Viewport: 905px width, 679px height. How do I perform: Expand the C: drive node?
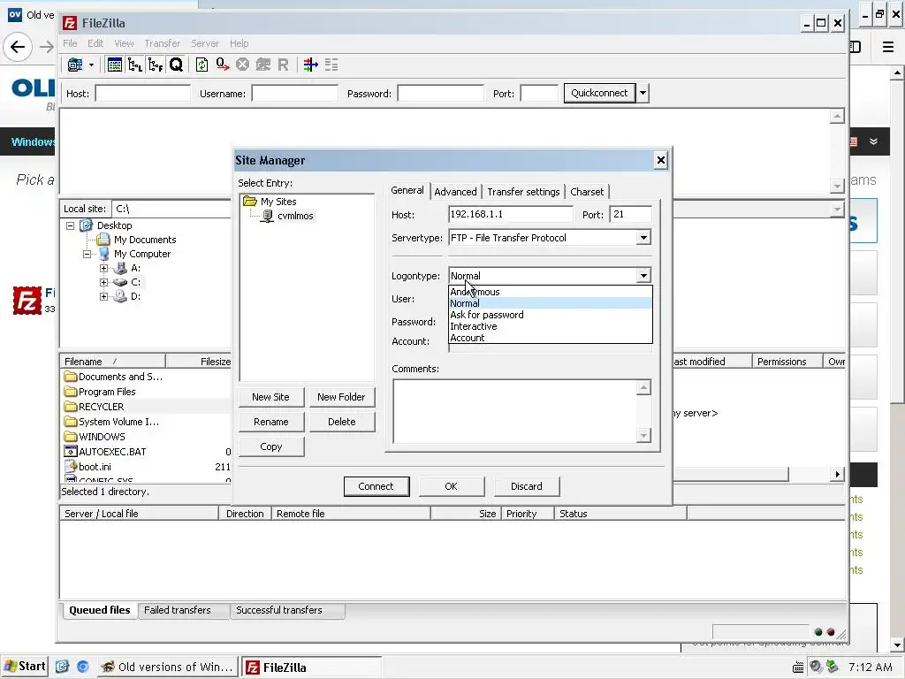pyautogui.click(x=104, y=282)
